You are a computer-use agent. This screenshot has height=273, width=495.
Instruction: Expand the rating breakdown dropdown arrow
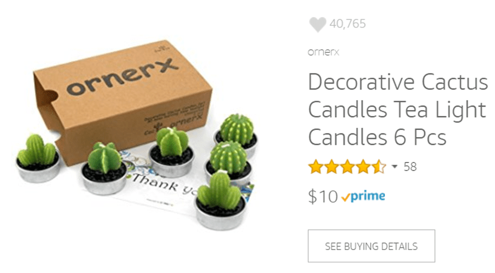pos(394,167)
